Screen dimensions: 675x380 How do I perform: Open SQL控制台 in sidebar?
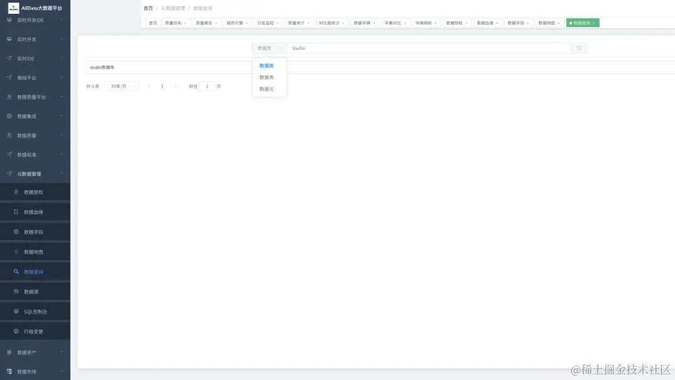point(35,312)
